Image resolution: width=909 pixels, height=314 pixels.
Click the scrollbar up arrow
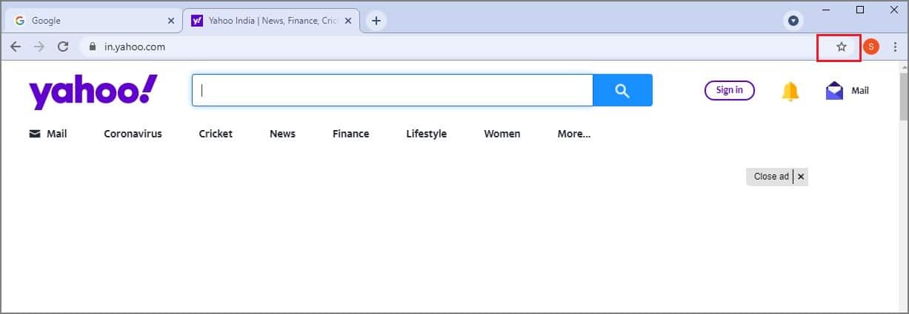[x=903, y=67]
